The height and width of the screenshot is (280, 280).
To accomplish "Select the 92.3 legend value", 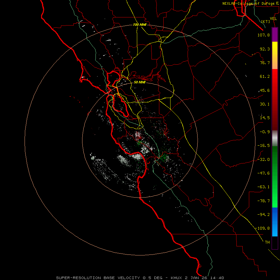I will coord(265,49).
